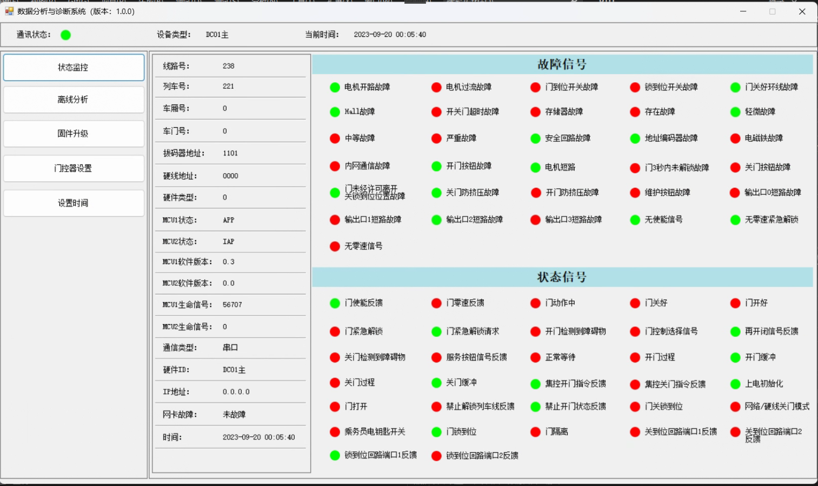818x486 pixels.
Task: Click the 状态信号 section header
Action: click(x=562, y=277)
